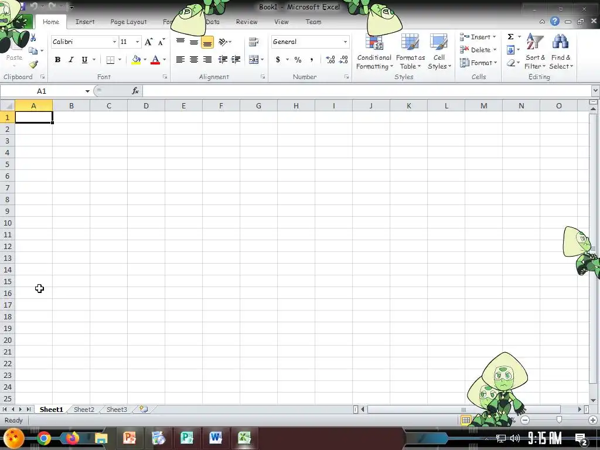Click the Orientation text angle icon
The height and width of the screenshot is (450, 600).
coord(223,42)
